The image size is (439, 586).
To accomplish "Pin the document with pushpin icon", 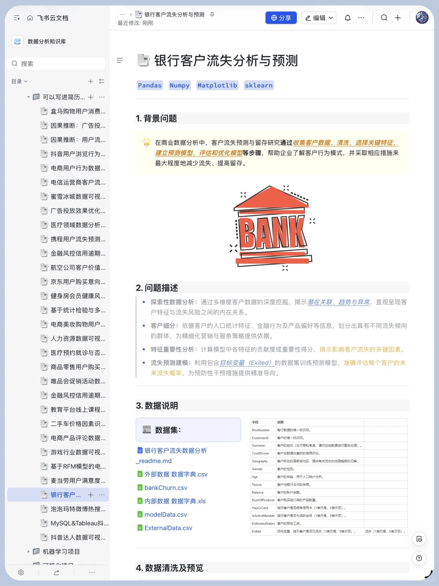I will pos(212,15).
